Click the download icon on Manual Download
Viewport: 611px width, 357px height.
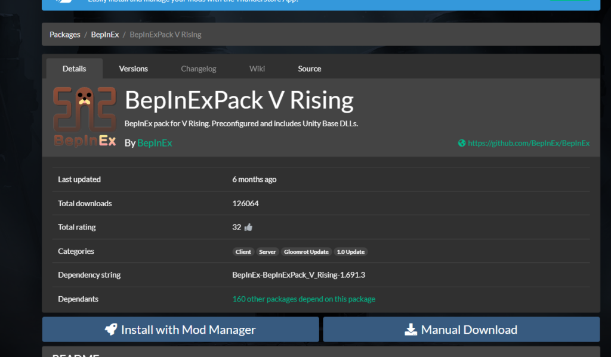pyautogui.click(x=411, y=330)
